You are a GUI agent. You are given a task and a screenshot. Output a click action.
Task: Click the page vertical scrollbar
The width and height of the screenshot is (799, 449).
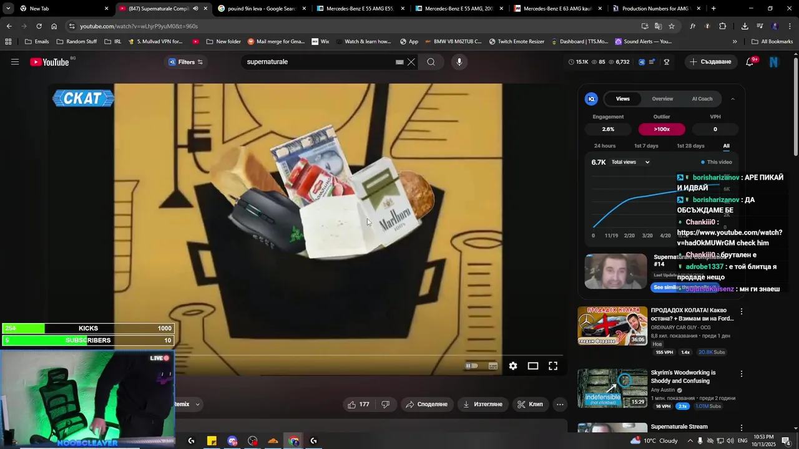(x=795, y=106)
